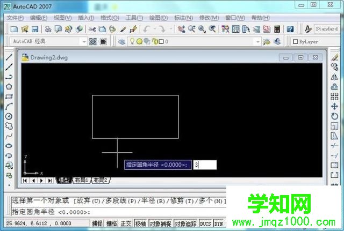Open the 绘图(D) menu
The height and width of the screenshot is (231, 344).
click(x=159, y=18)
